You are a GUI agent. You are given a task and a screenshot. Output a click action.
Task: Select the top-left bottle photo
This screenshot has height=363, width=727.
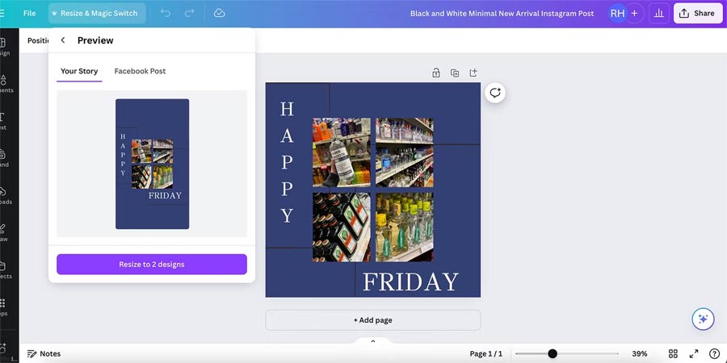(341, 152)
